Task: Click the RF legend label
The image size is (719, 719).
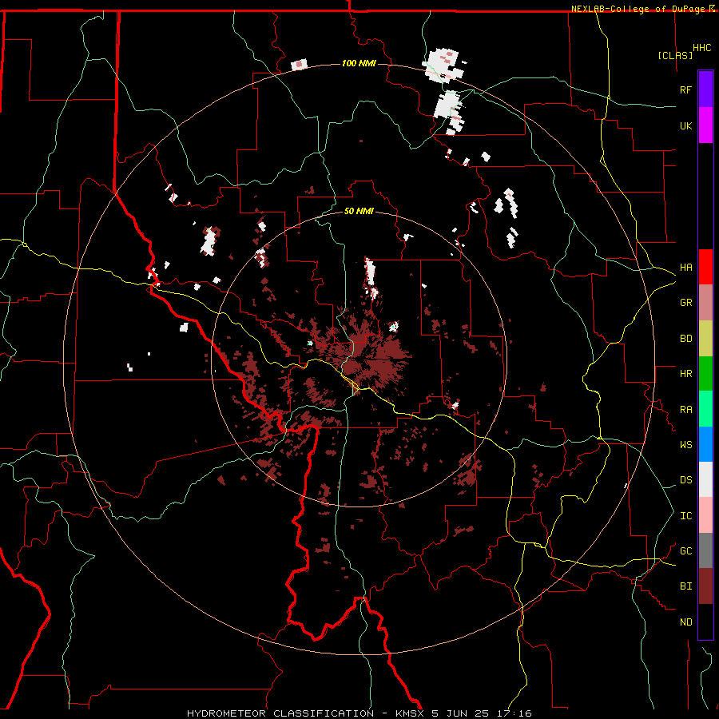Action: click(x=685, y=89)
